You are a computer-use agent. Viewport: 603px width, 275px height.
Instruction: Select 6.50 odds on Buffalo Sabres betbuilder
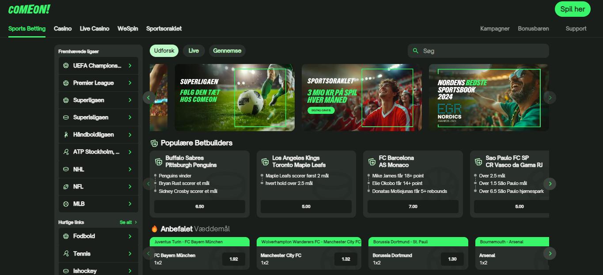point(200,207)
